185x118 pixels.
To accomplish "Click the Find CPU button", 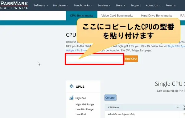I will point(131,59).
